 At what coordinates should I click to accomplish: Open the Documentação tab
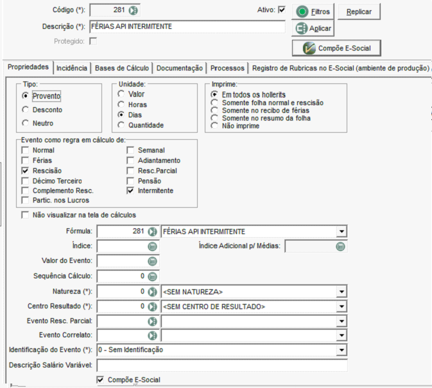click(180, 68)
